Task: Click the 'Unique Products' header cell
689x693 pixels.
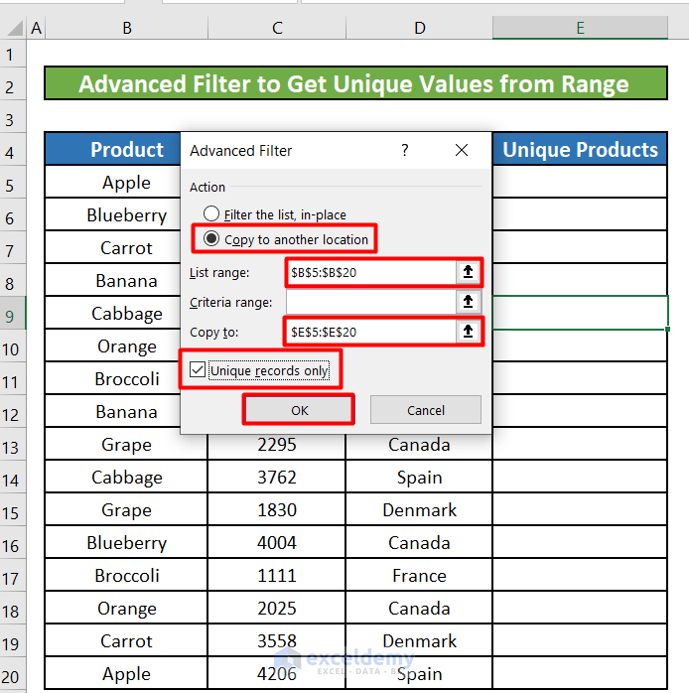Action: [580, 150]
